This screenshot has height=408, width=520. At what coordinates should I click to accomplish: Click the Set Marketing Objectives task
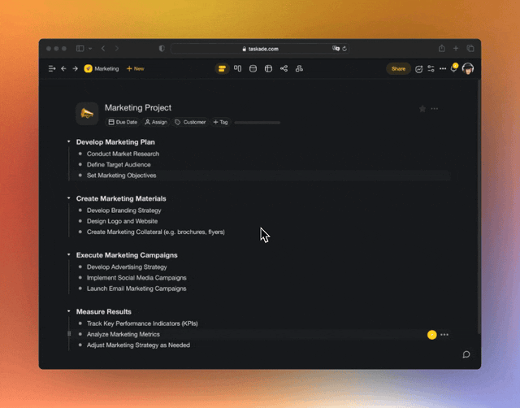click(x=121, y=175)
